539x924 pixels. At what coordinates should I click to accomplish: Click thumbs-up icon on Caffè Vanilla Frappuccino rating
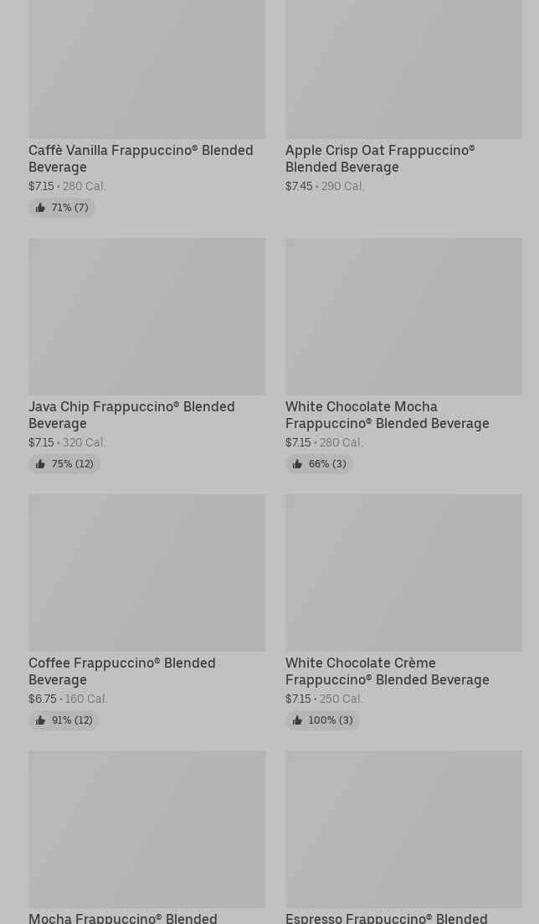pos(40,208)
